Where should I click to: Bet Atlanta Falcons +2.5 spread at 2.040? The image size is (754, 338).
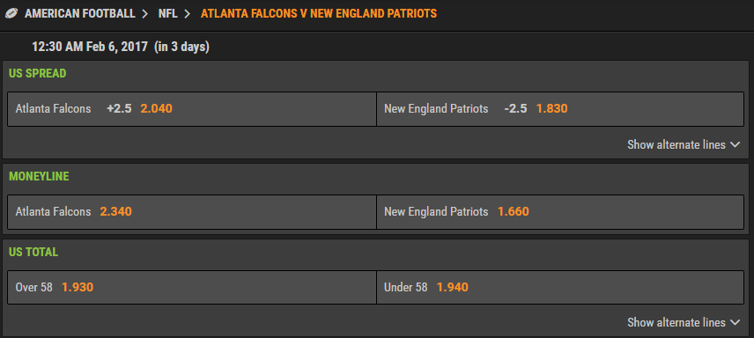[x=192, y=109]
